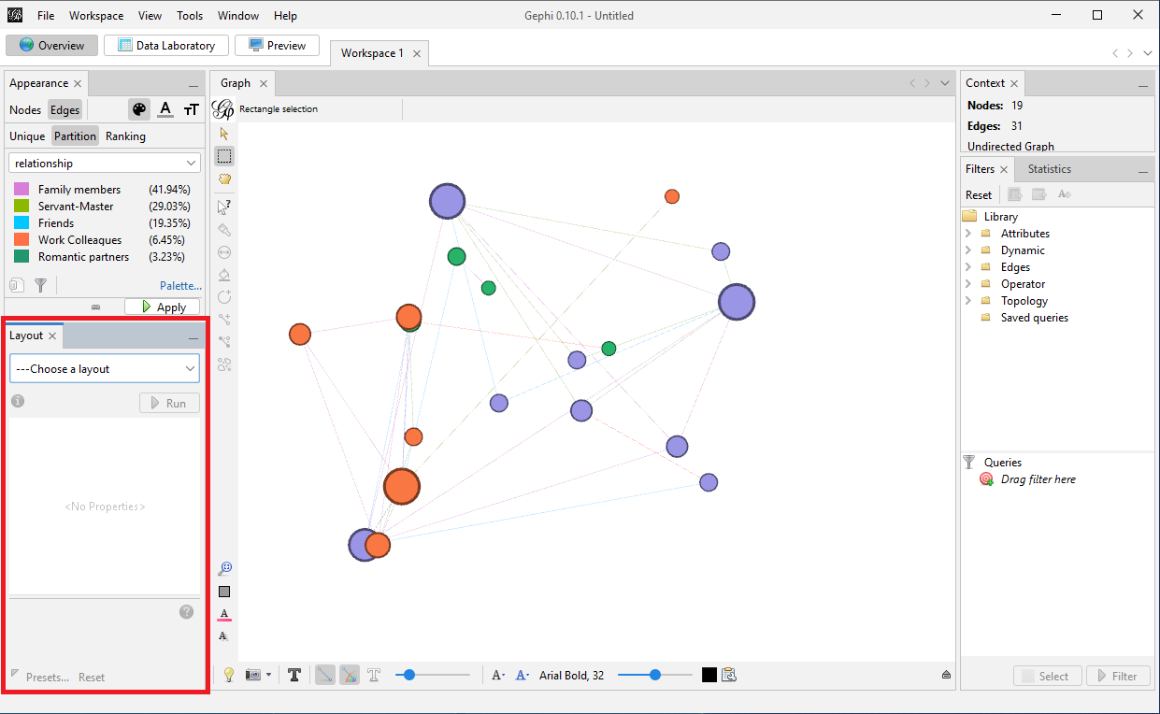The height and width of the screenshot is (714, 1160).
Task: Select the Painter tool in the graph toolbar
Action: pos(224,229)
